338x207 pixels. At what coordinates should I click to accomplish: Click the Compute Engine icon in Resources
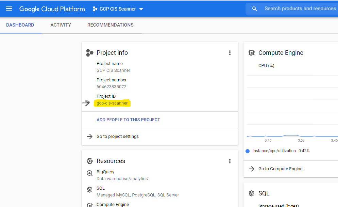pyautogui.click(x=89, y=204)
